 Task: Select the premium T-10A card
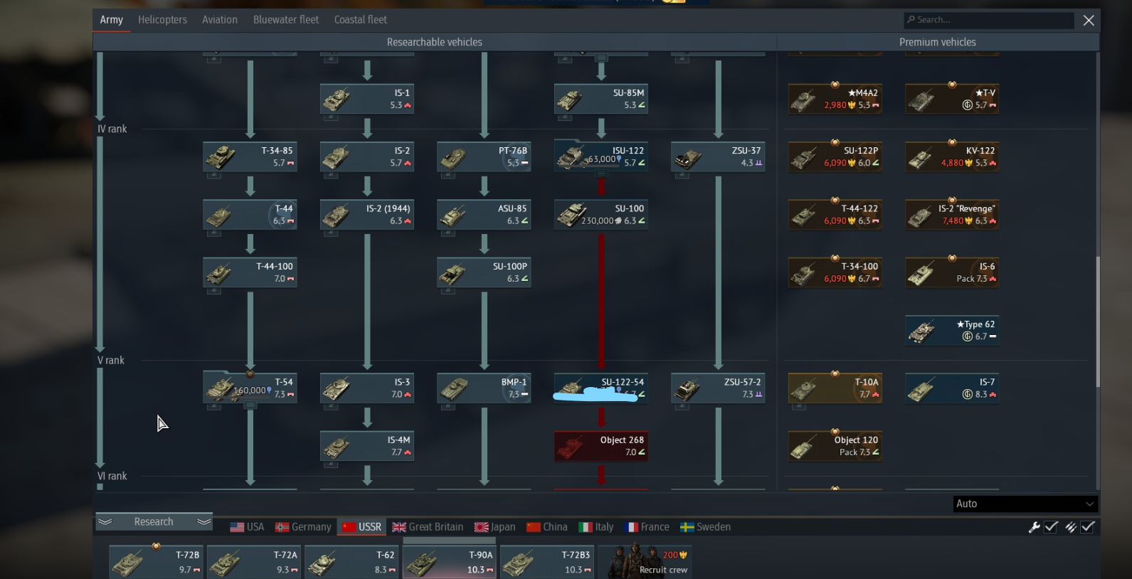click(835, 388)
